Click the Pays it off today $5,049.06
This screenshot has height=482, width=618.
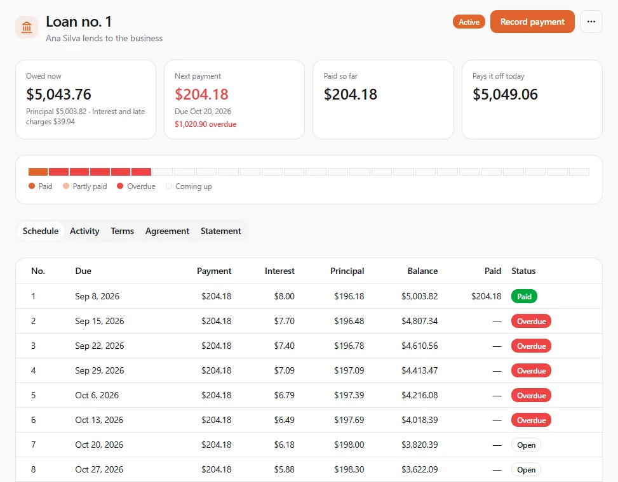pyautogui.click(x=505, y=94)
